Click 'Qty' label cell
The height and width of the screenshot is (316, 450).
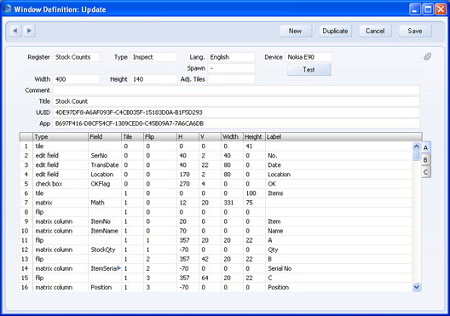[x=338, y=250]
